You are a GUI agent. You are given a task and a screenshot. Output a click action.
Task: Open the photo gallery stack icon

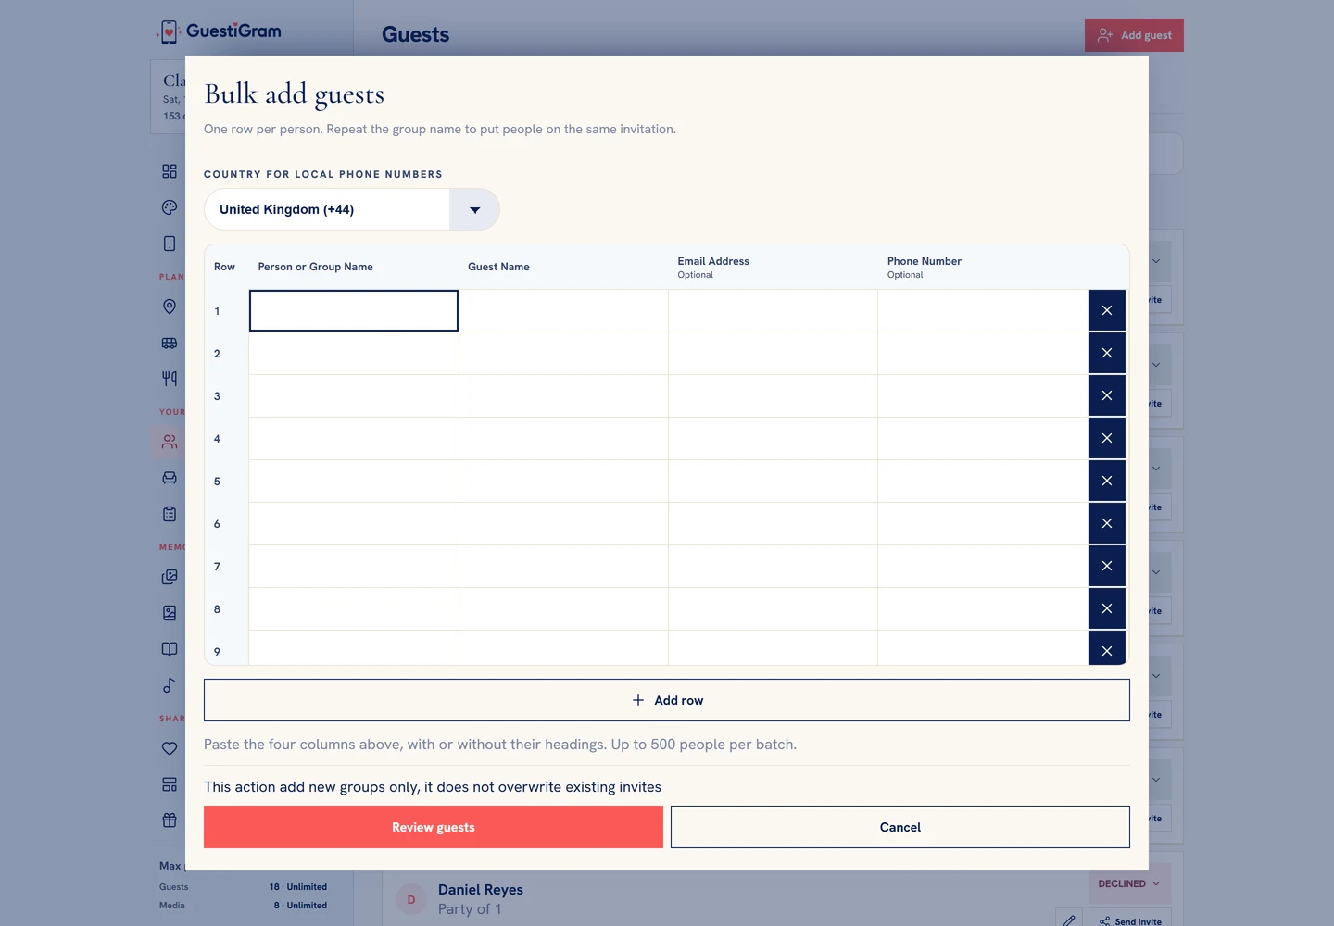pyautogui.click(x=170, y=577)
